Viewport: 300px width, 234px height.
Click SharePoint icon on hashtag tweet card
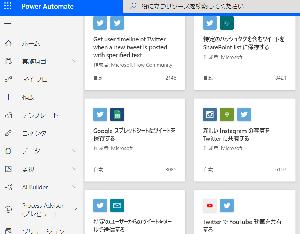227,23
